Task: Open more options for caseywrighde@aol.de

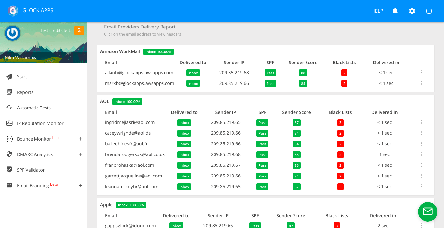Action: [421, 133]
